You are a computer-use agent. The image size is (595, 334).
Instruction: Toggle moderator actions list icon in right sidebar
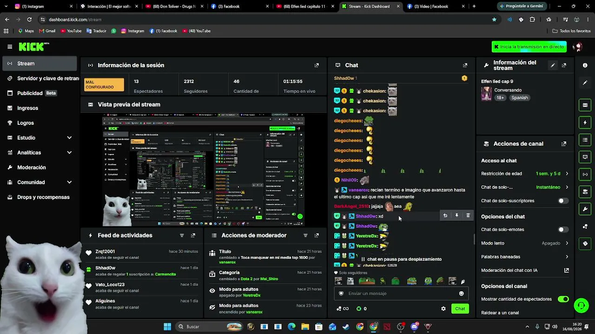tap(585, 140)
